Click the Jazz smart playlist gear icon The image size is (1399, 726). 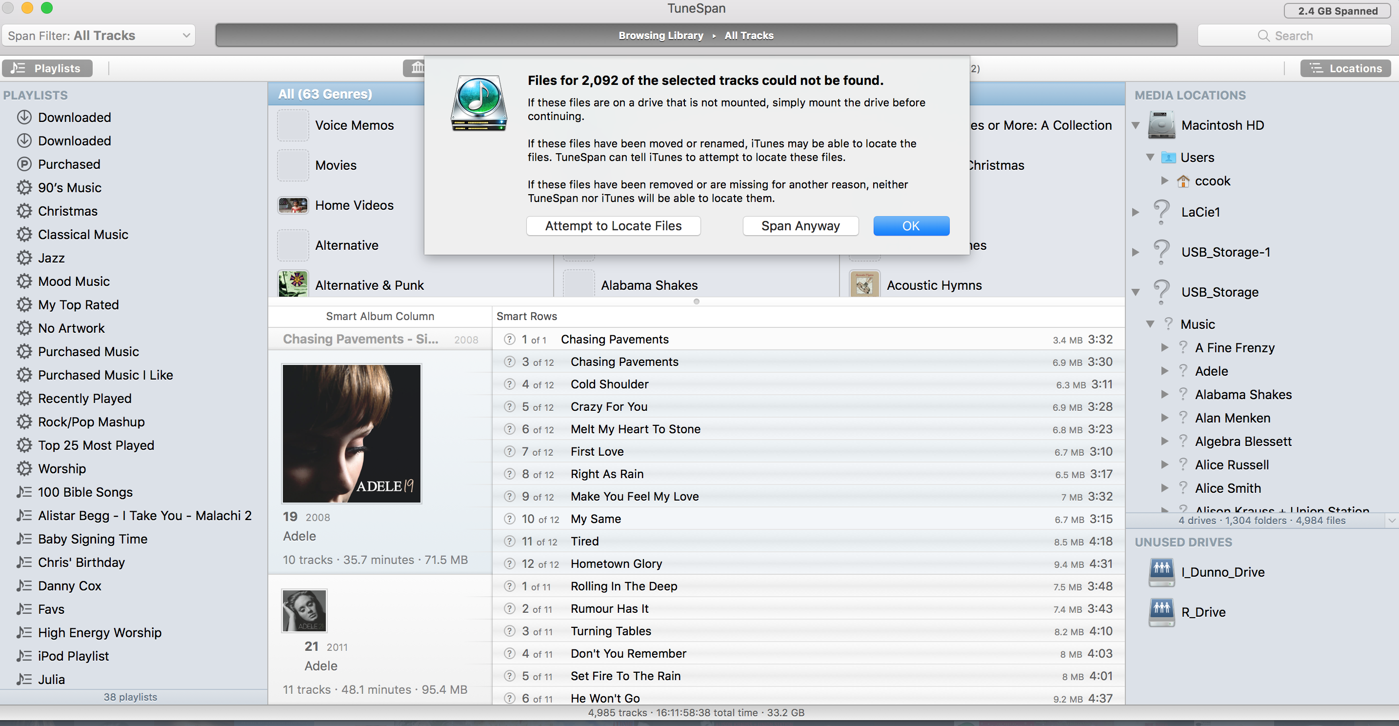pos(24,258)
